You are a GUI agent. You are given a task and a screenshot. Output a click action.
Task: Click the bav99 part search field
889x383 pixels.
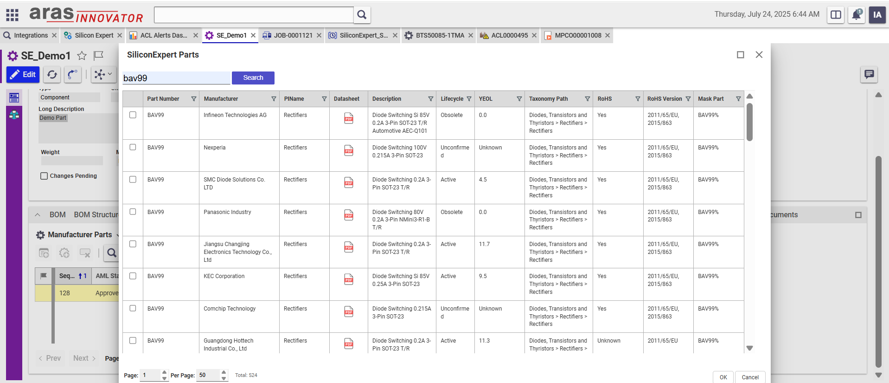pos(176,78)
